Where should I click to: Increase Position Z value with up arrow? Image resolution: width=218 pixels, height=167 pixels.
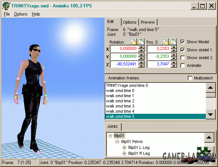(x=174, y=63)
